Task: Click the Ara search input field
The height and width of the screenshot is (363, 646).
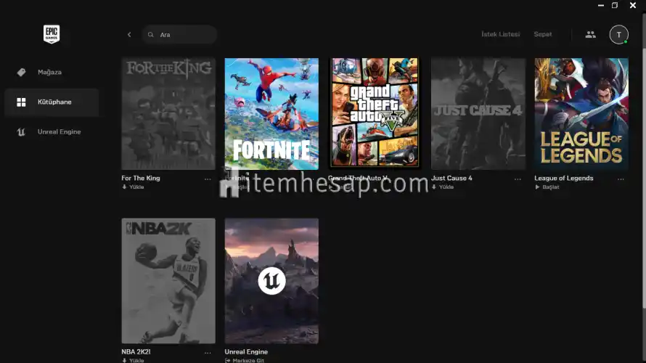Action: [x=185, y=35]
